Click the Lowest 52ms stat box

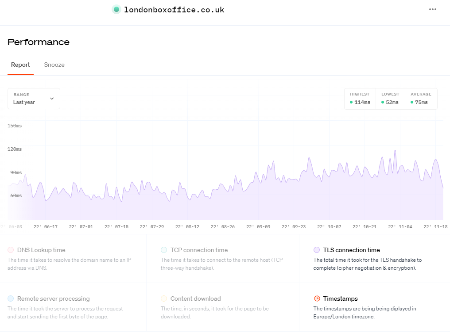[x=390, y=99]
